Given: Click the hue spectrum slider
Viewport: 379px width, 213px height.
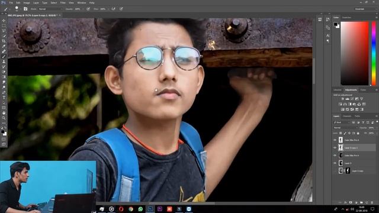Looking at the screenshot, I should pyautogui.click(x=374, y=53).
